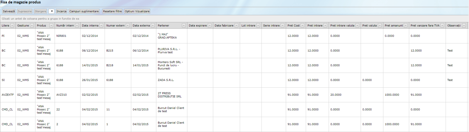Open Campuri suplimentare
469x132 pixels.
click(x=84, y=11)
